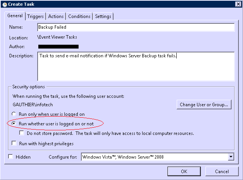Toggle the Hidden checkbox
This screenshot has height=180, width=243.
pos(10,157)
